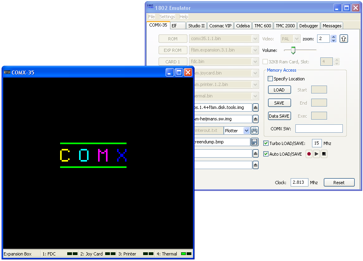This screenshot has width=363, height=261.
Task: Decrease the zoom value with down arrow
Action: coord(334,40)
